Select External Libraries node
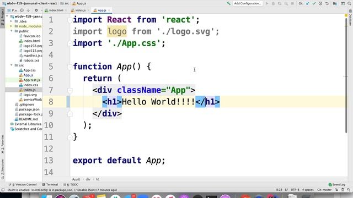The image size is (353, 198). point(26,124)
